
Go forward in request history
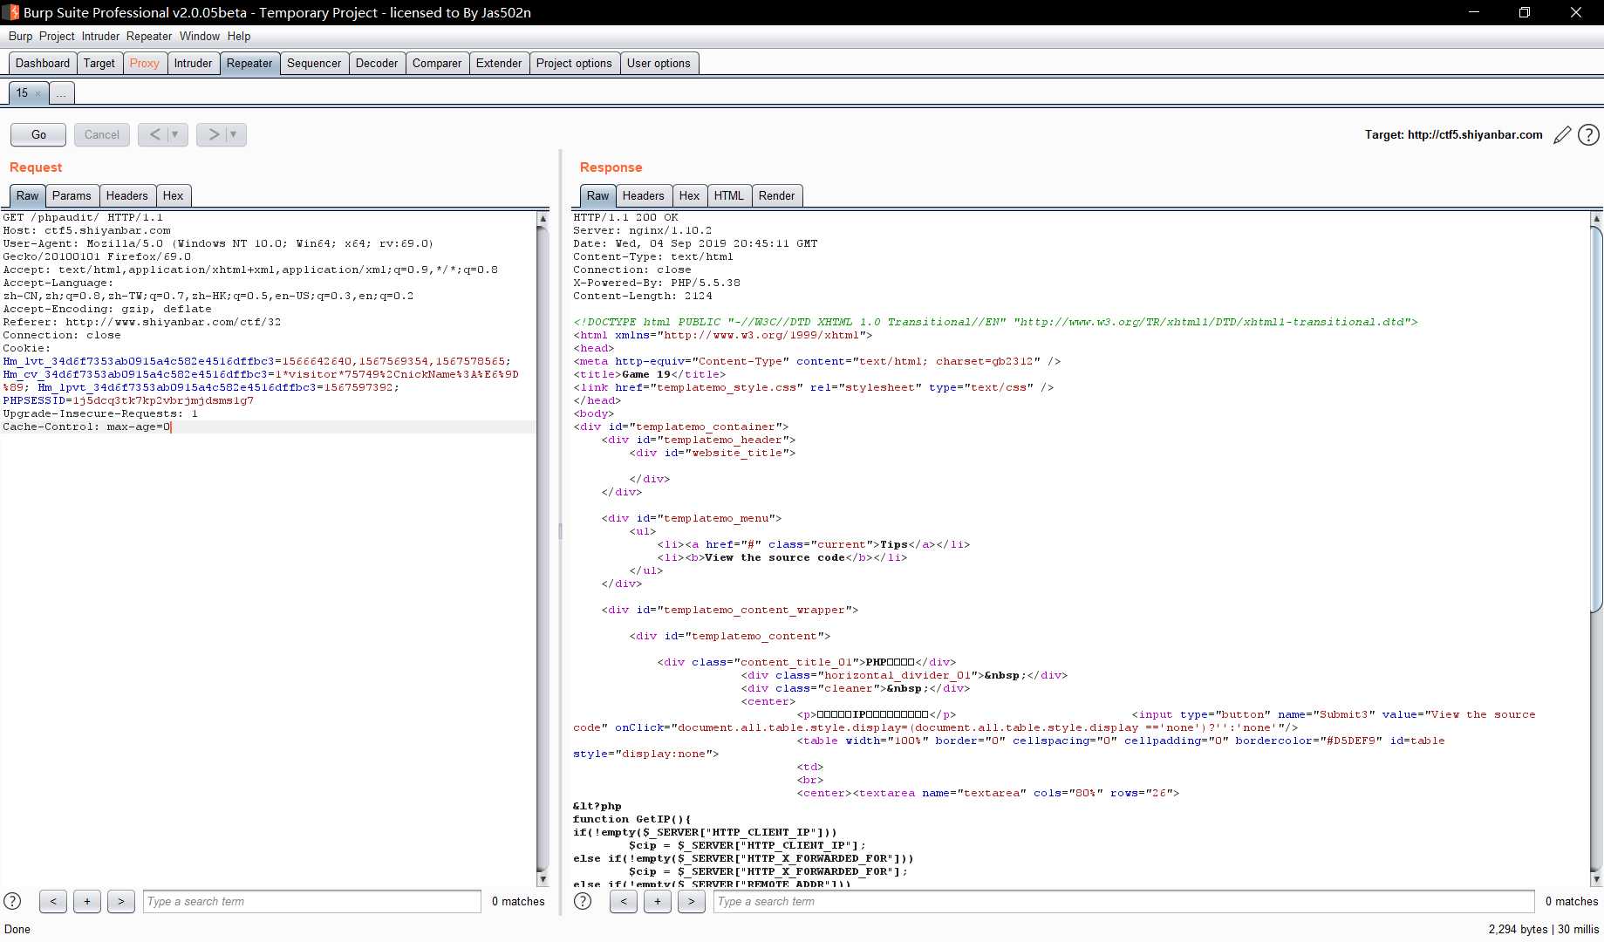tap(213, 134)
